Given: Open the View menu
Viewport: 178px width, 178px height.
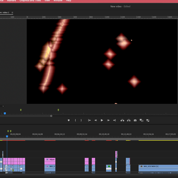Looking at the screenshot, I should click(47, 1).
